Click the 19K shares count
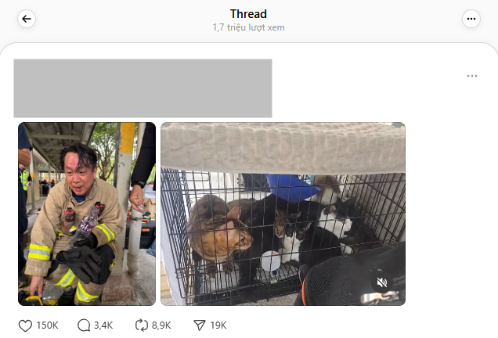 tap(218, 325)
